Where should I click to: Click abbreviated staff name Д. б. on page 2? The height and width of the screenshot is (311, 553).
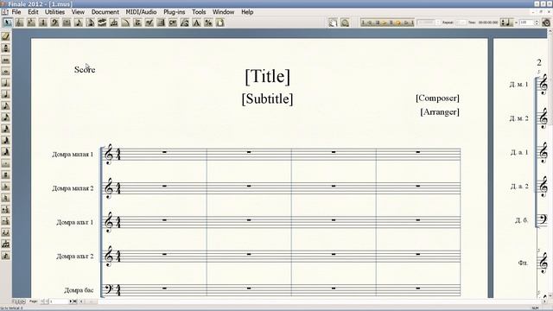pos(522,220)
